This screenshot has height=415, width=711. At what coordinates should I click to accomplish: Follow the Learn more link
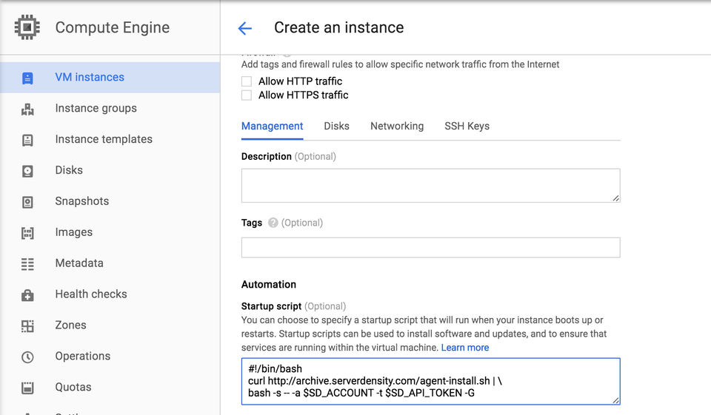click(x=465, y=348)
